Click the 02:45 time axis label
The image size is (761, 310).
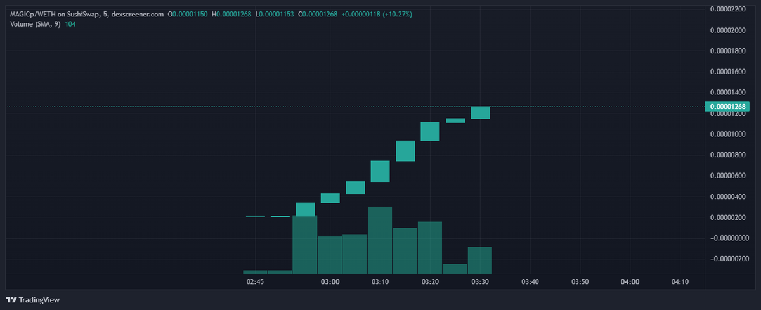(x=255, y=281)
